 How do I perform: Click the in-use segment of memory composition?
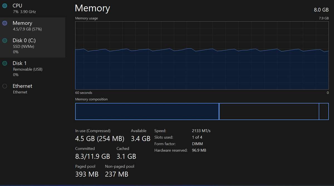[147, 111]
